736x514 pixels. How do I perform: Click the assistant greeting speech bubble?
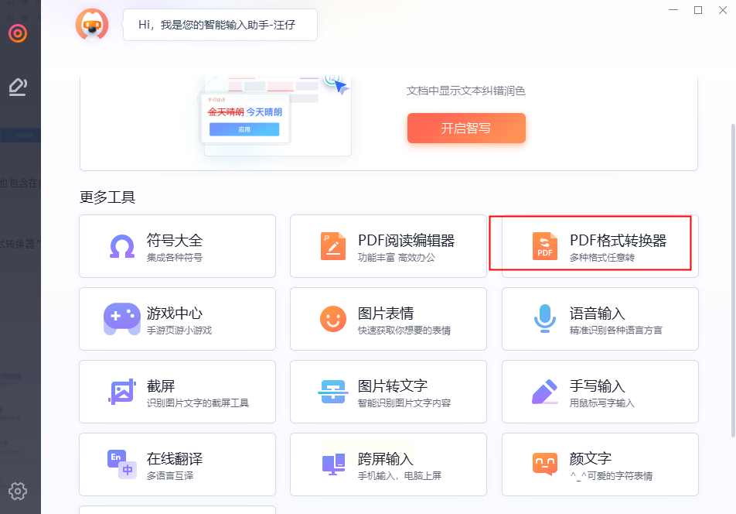coord(220,25)
